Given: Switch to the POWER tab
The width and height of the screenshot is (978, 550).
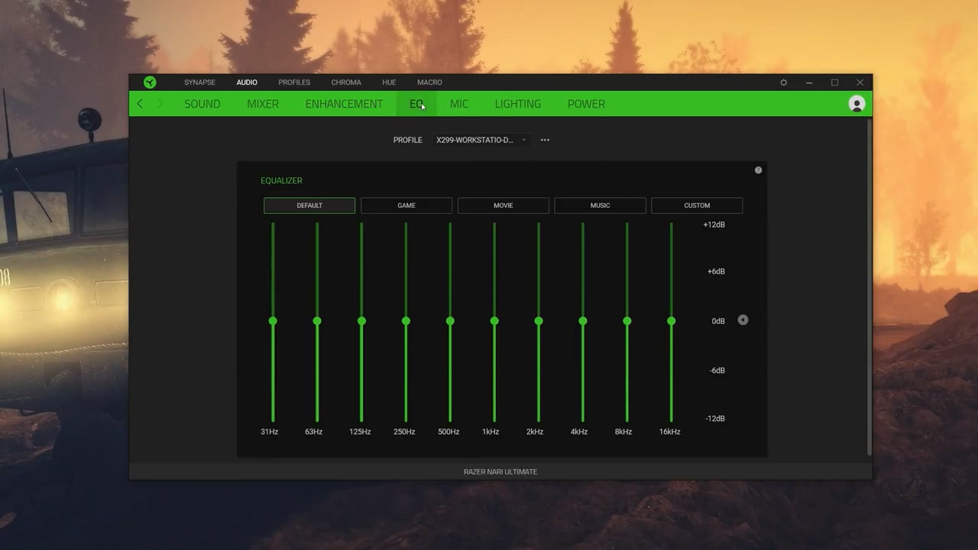Looking at the screenshot, I should coord(586,104).
